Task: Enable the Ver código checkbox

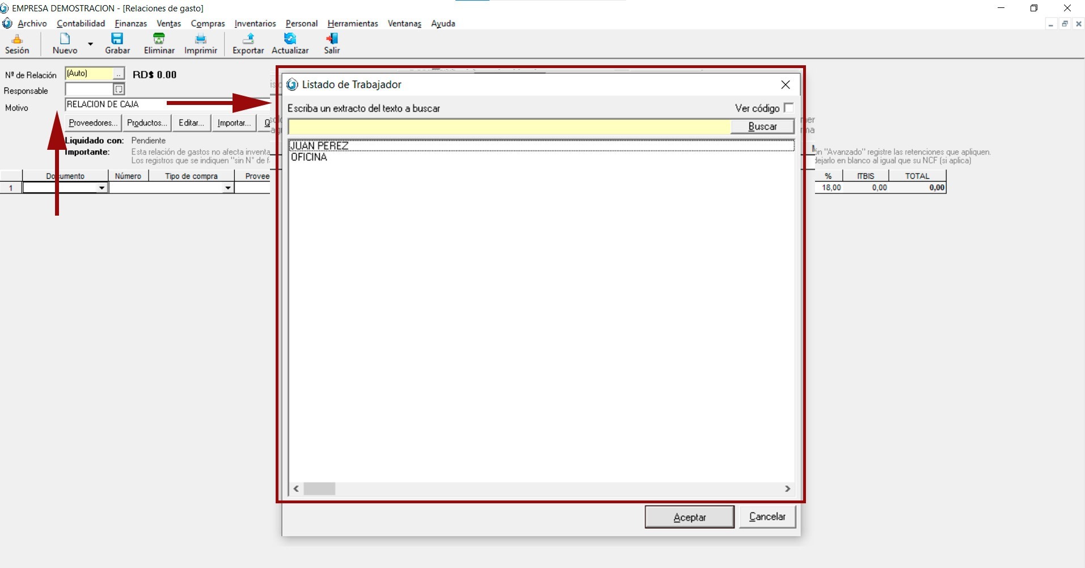Action: 788,108
